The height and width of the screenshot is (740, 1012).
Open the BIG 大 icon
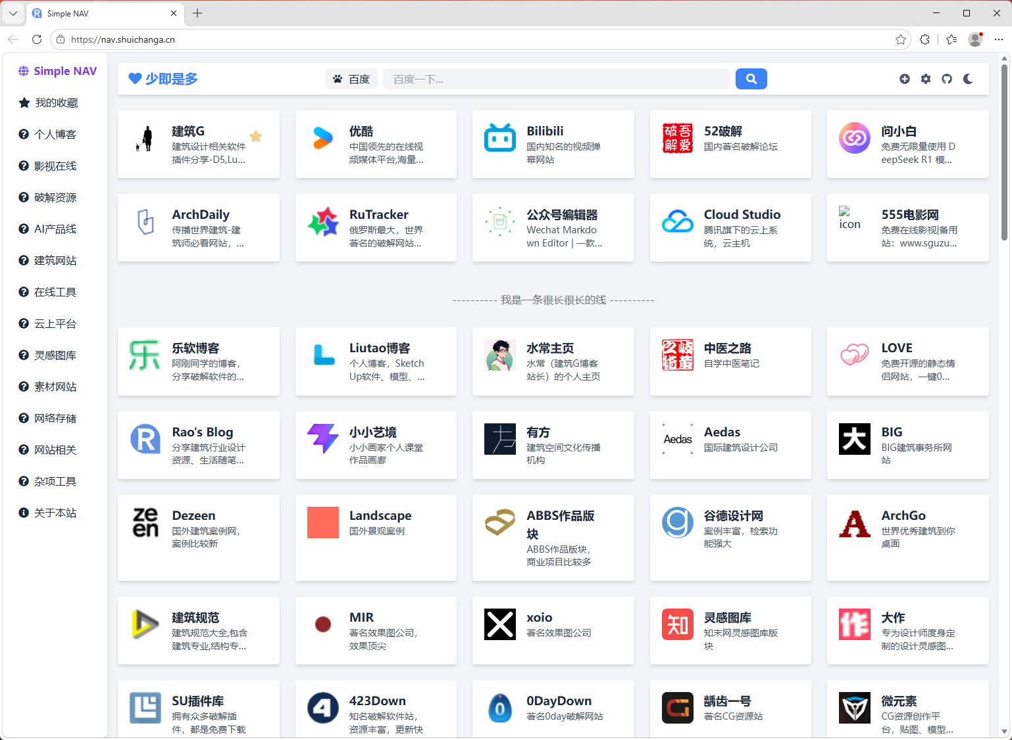point(855,439)
